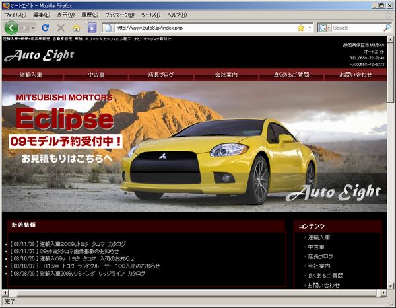Open the ヘルプ(H) menu
396x308 pixels.
click(177, 15)
